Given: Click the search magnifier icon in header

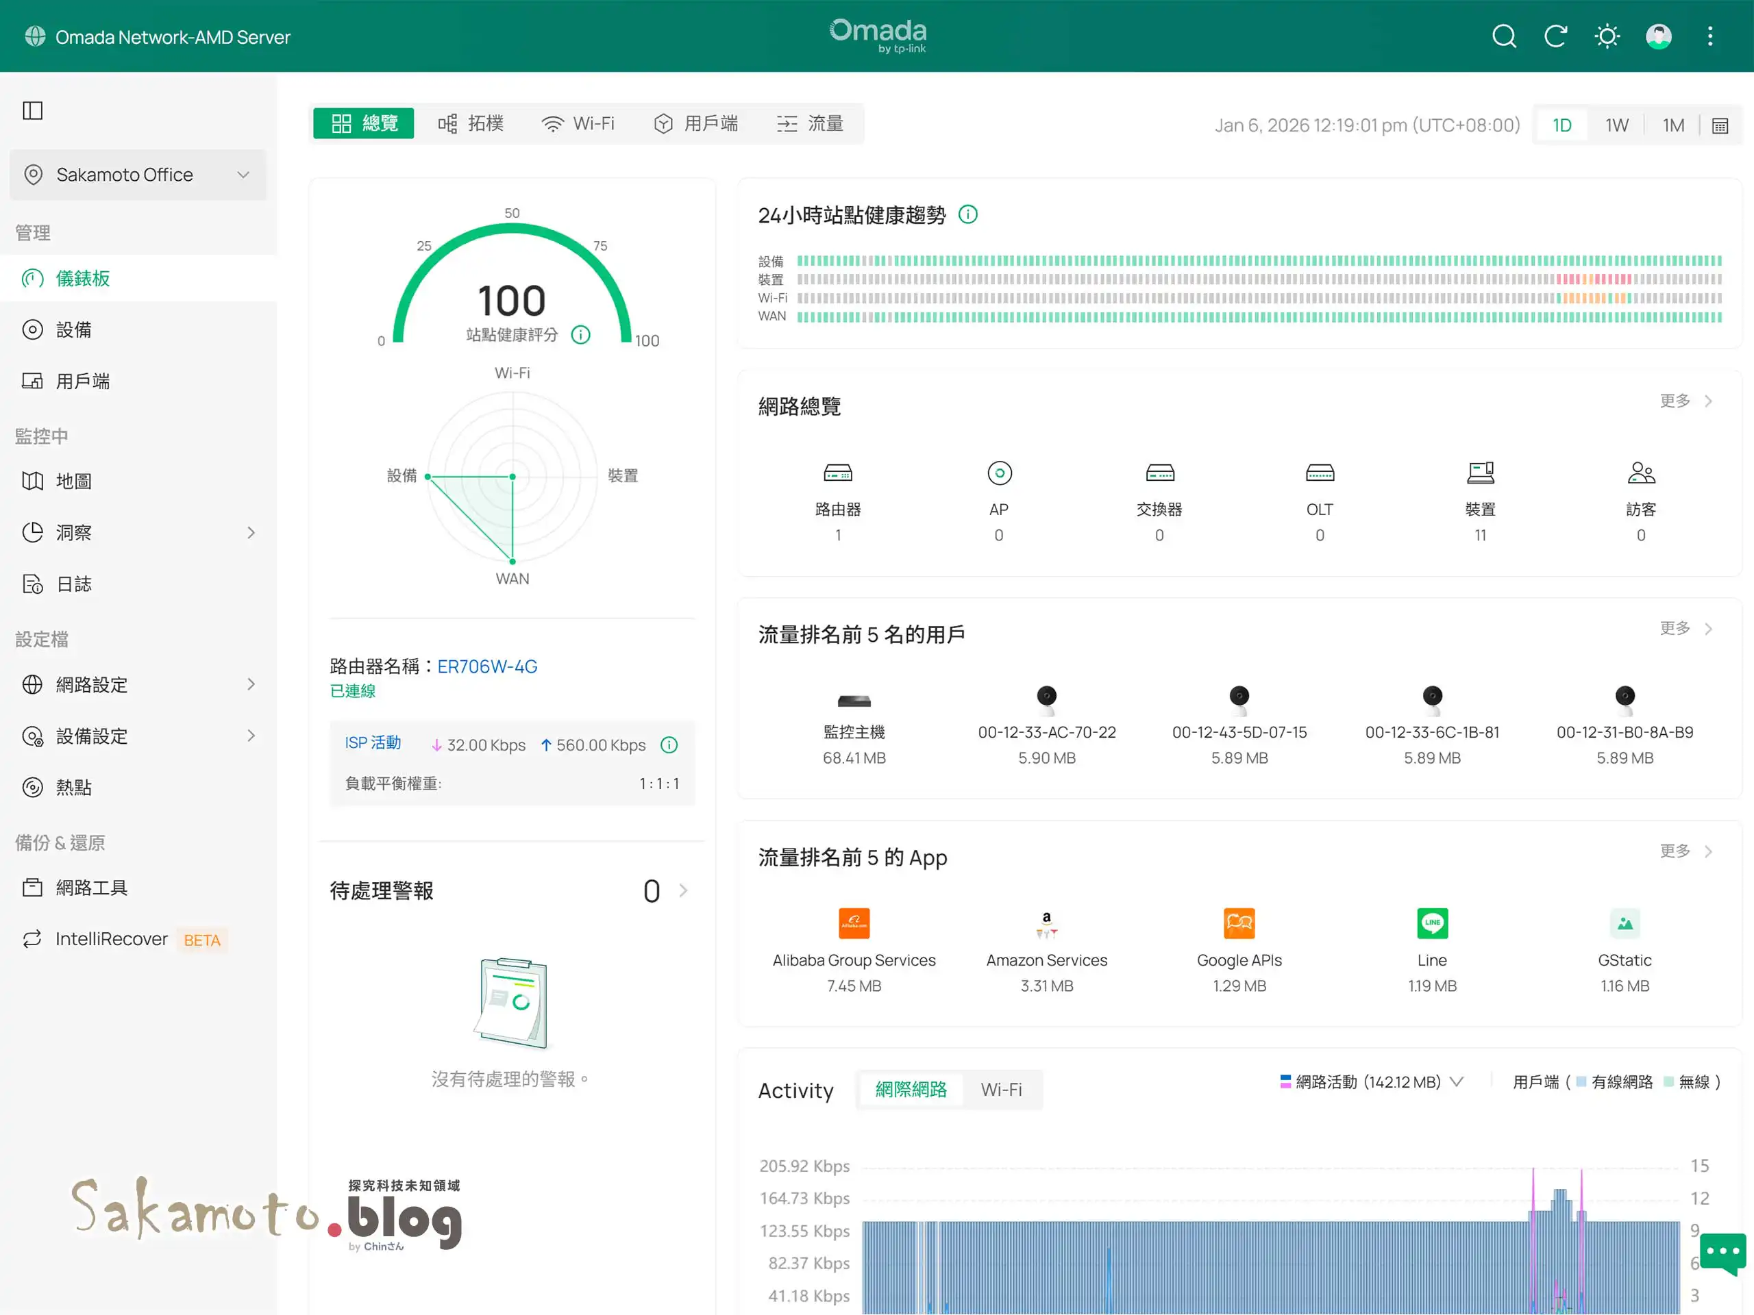Looking at the screenshot, I should coord(1503,36).
